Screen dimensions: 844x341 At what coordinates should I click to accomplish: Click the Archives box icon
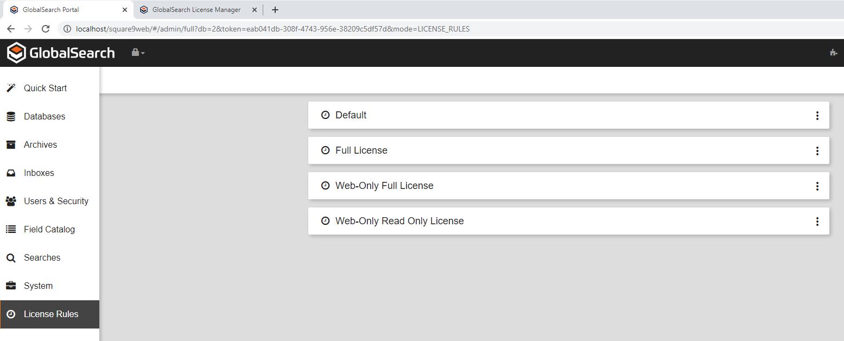point(11,144)
